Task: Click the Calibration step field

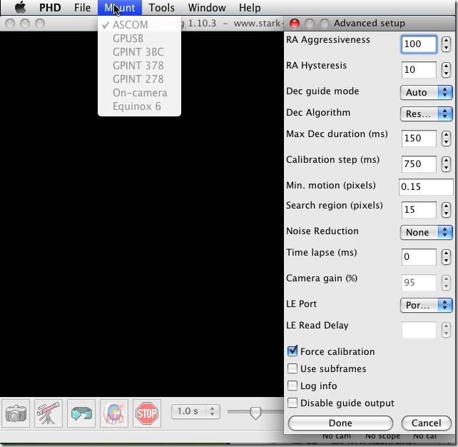Action: point(419,164)
